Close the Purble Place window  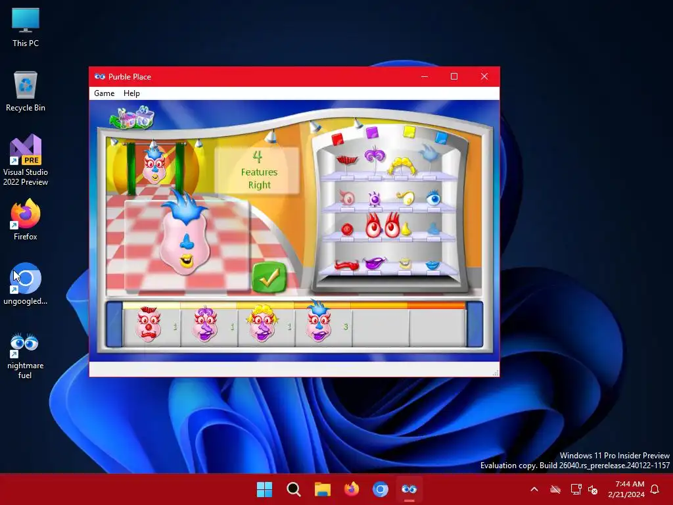pyautogui.click(x=484, y=76)
